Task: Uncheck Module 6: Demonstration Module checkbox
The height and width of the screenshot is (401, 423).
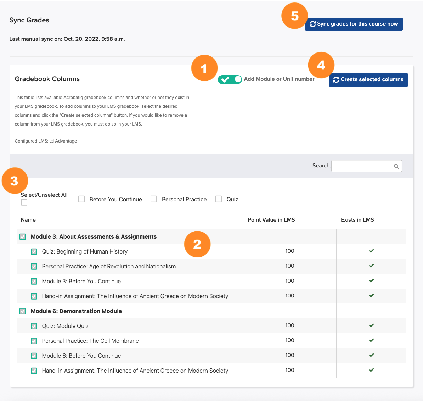Action: [23, 311]
